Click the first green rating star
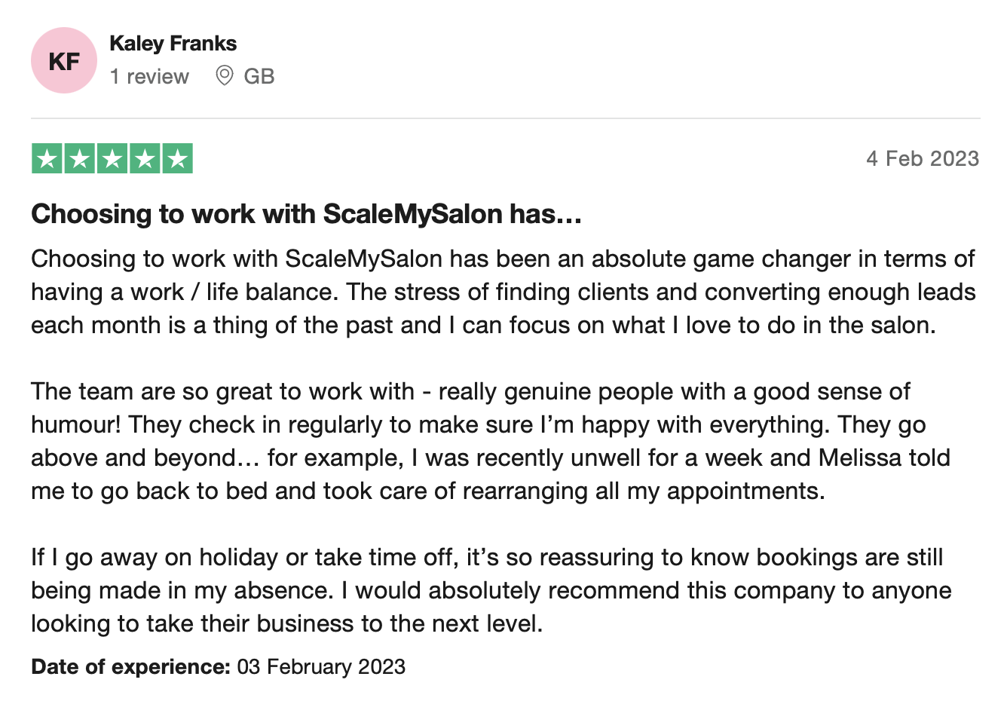 (47, 158)
